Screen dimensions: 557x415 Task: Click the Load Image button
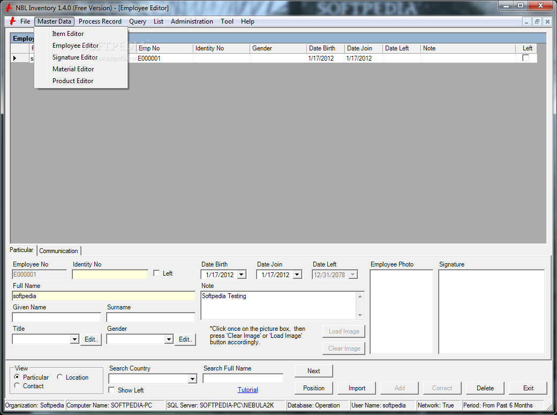[344, 331]
